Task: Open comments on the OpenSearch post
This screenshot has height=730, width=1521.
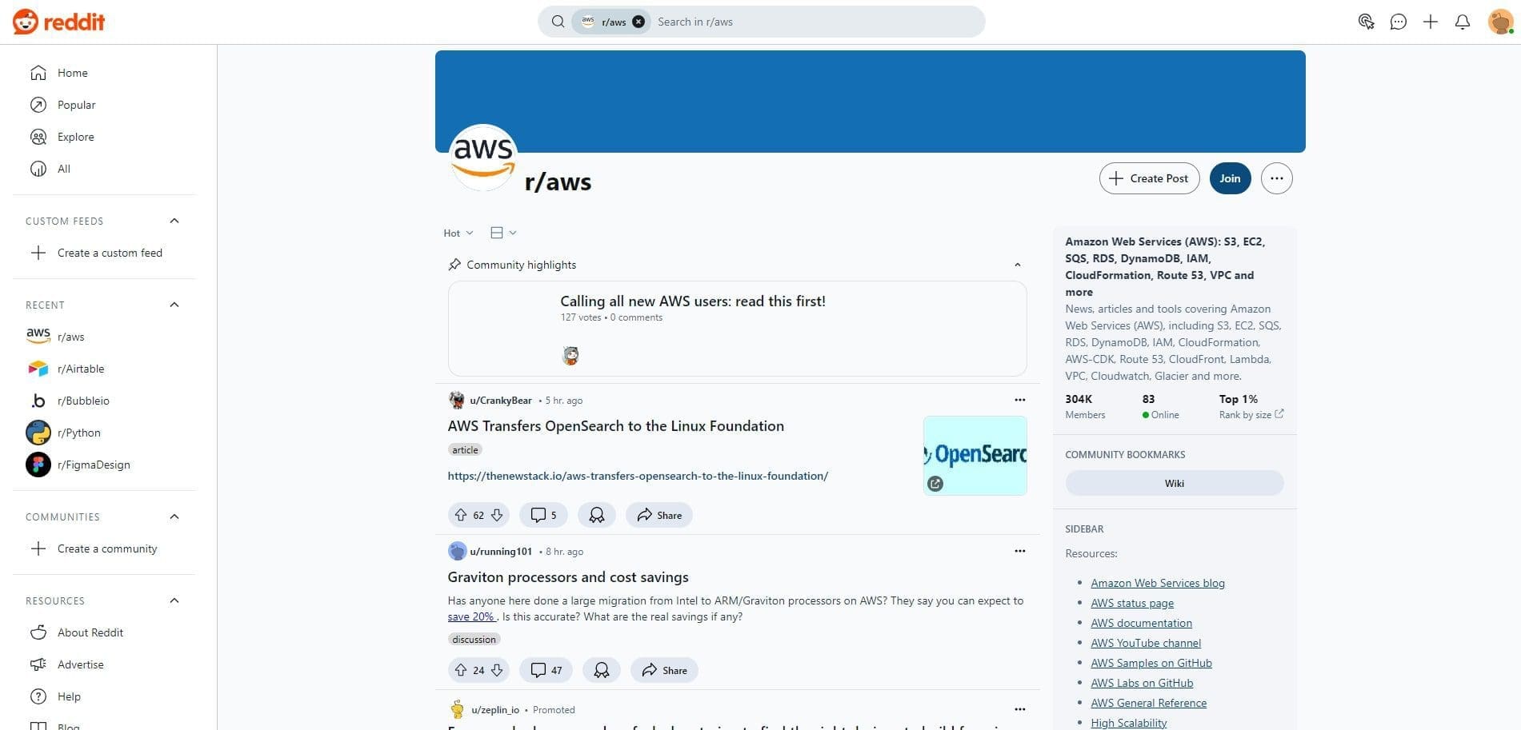Action: coord(543,515)
